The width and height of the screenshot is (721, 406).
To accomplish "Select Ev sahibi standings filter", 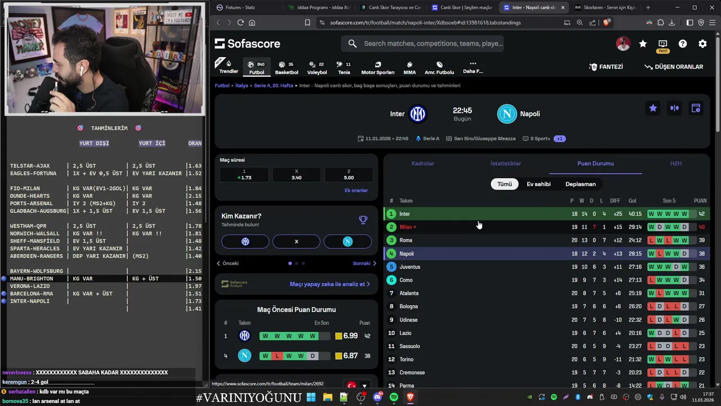I will (538, 184).
